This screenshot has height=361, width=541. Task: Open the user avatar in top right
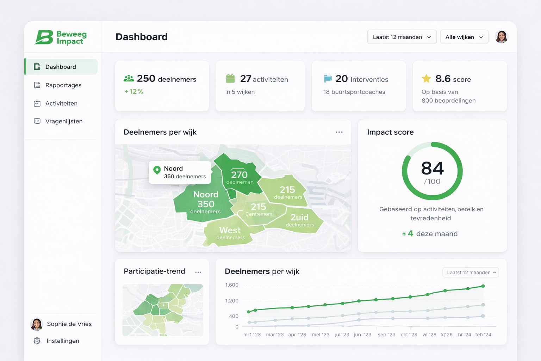(x=501, y=37)
